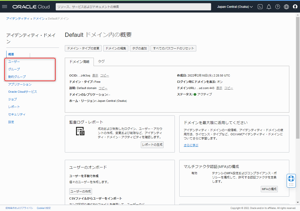
Task: Open the hamburger navigation menu
Action: click(x=5, y=7)
